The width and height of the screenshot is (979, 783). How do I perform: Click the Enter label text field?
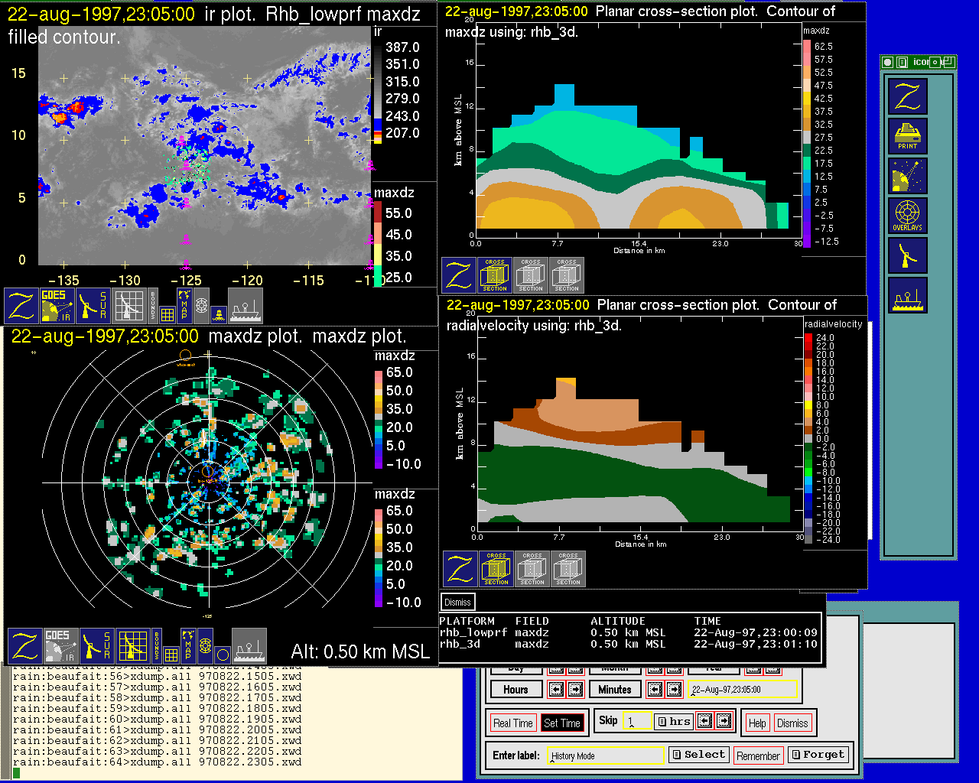(x=606, y=755)
